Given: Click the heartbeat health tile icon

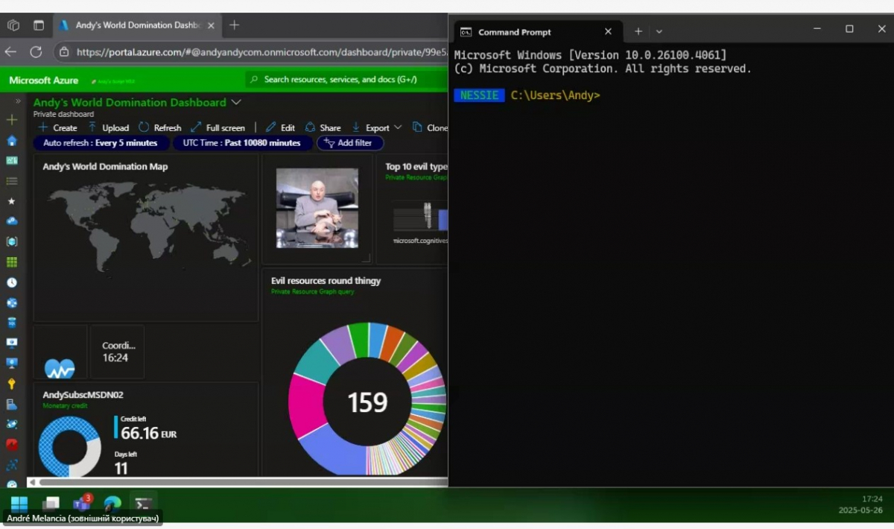Looking at the screenshot, I should (x=60, y=368).
